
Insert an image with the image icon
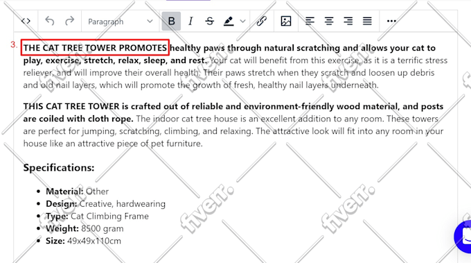click(x=286, y=21)
